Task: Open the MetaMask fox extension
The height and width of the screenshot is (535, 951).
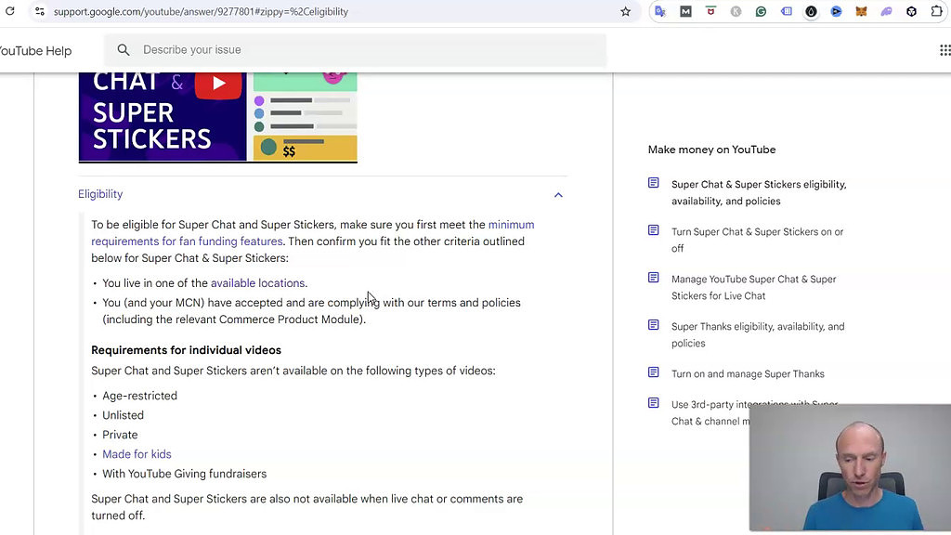Action: (861, 11)
